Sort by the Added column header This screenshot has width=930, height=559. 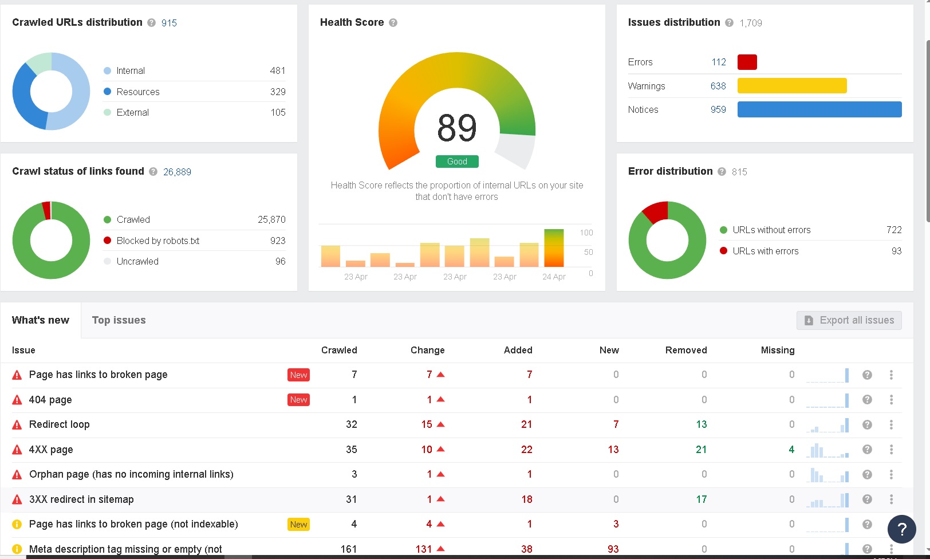518,350
